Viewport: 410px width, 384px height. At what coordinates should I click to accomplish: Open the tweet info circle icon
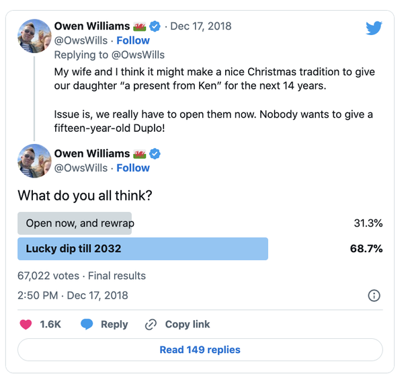[374, 296]
